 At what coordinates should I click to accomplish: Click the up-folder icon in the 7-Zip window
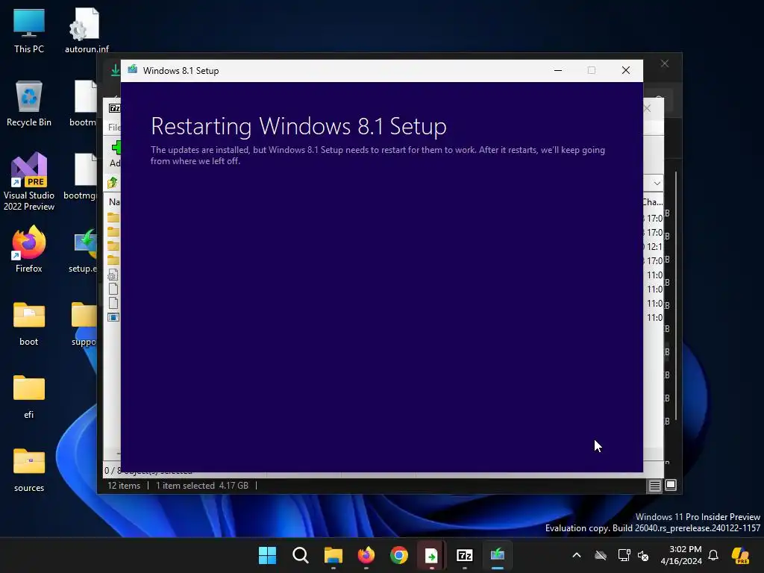[113, 183]
